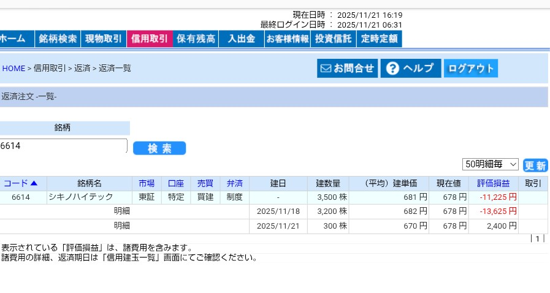This screenshot has width=550, height=293.
Task: Click the 銘柄 code input field
Action: click(63, 146)
